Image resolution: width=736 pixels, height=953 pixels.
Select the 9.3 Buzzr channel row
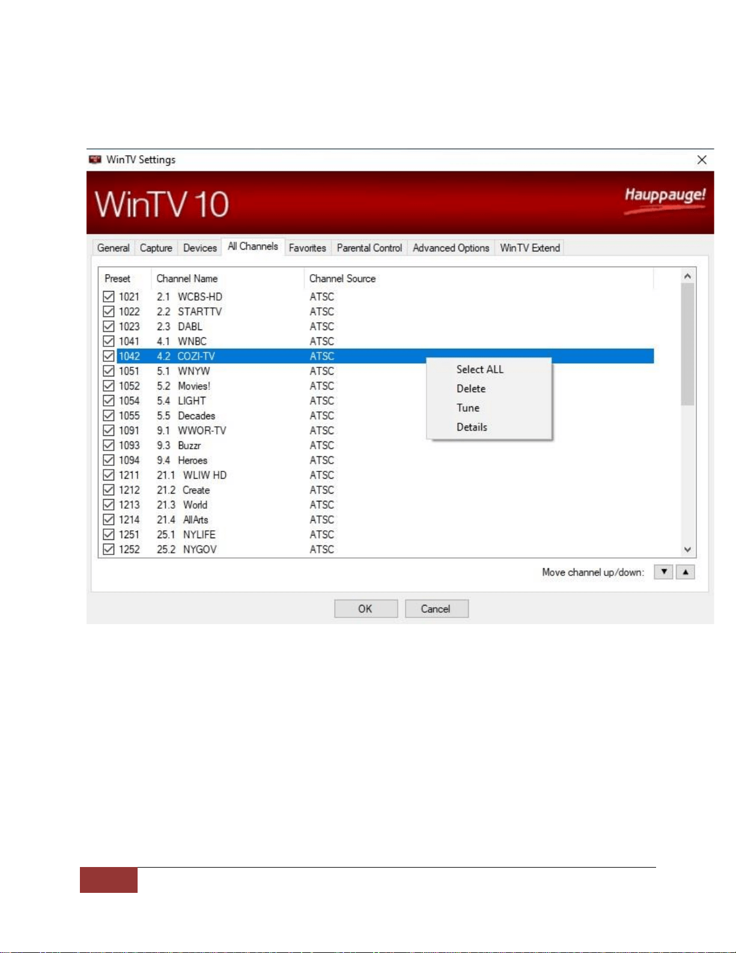377,446
